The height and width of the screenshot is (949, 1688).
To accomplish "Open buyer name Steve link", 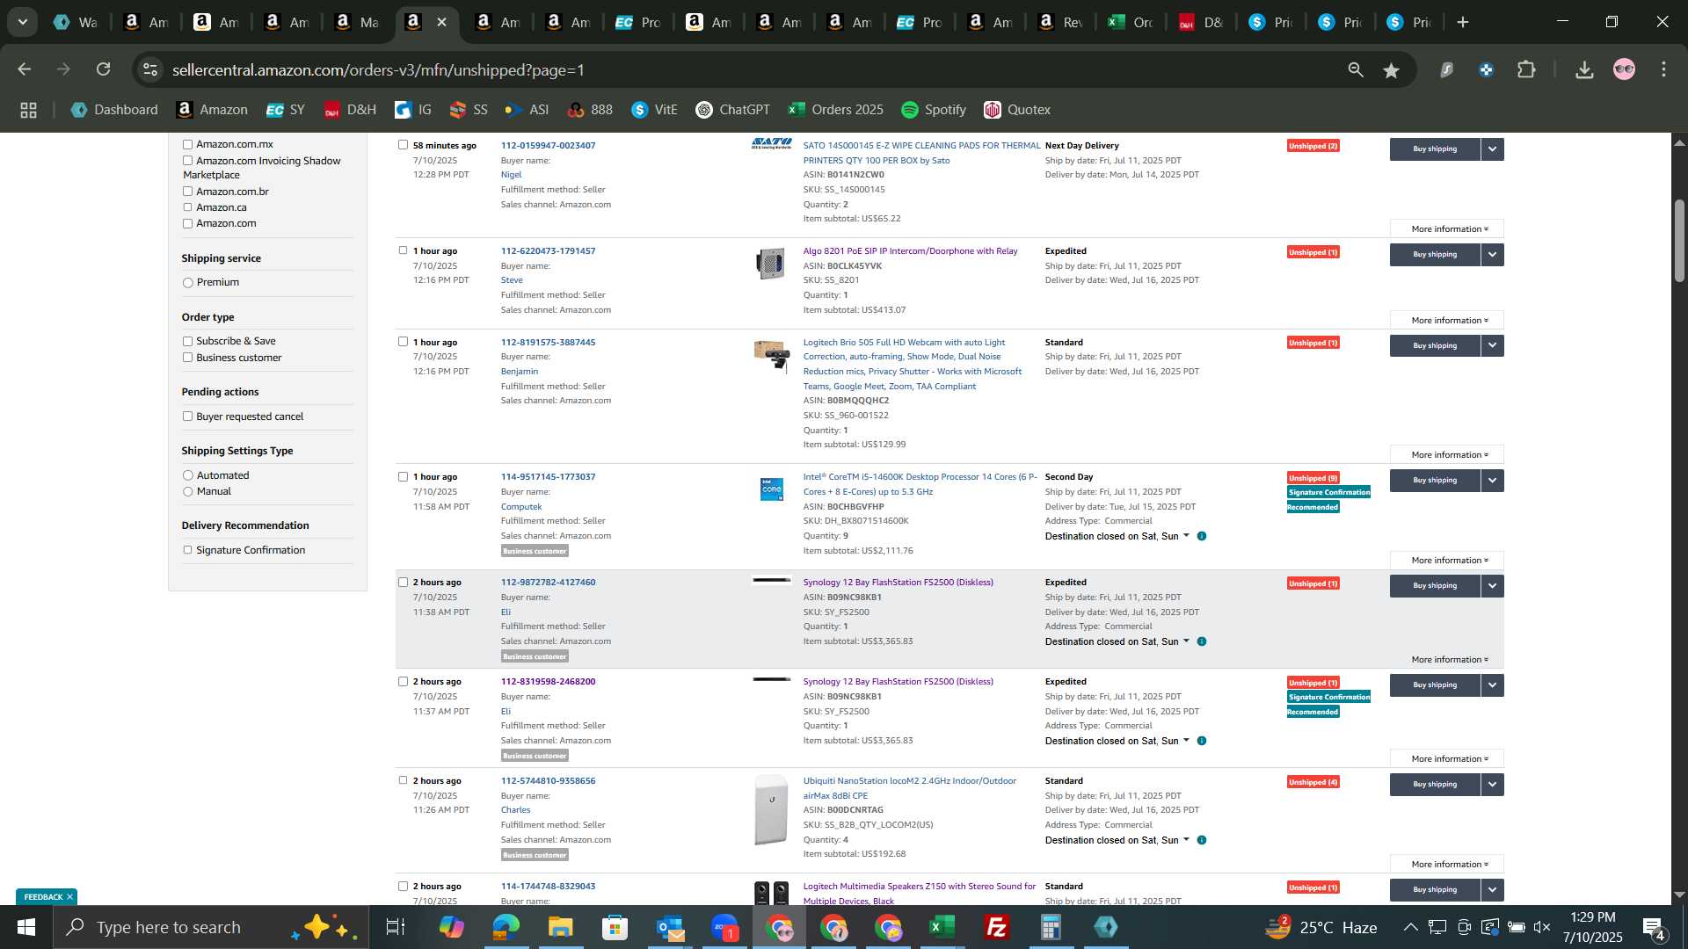I will (x=512, y=280).
